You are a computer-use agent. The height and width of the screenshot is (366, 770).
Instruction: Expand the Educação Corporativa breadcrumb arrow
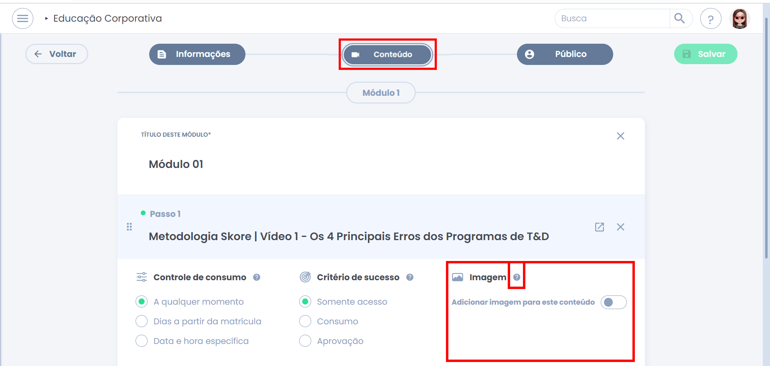click(47, 18)
